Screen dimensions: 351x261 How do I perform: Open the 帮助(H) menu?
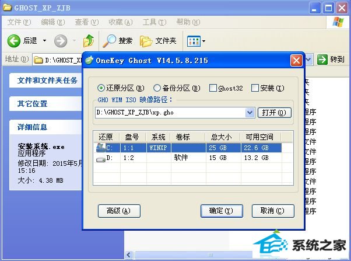(x=188, y=22)
